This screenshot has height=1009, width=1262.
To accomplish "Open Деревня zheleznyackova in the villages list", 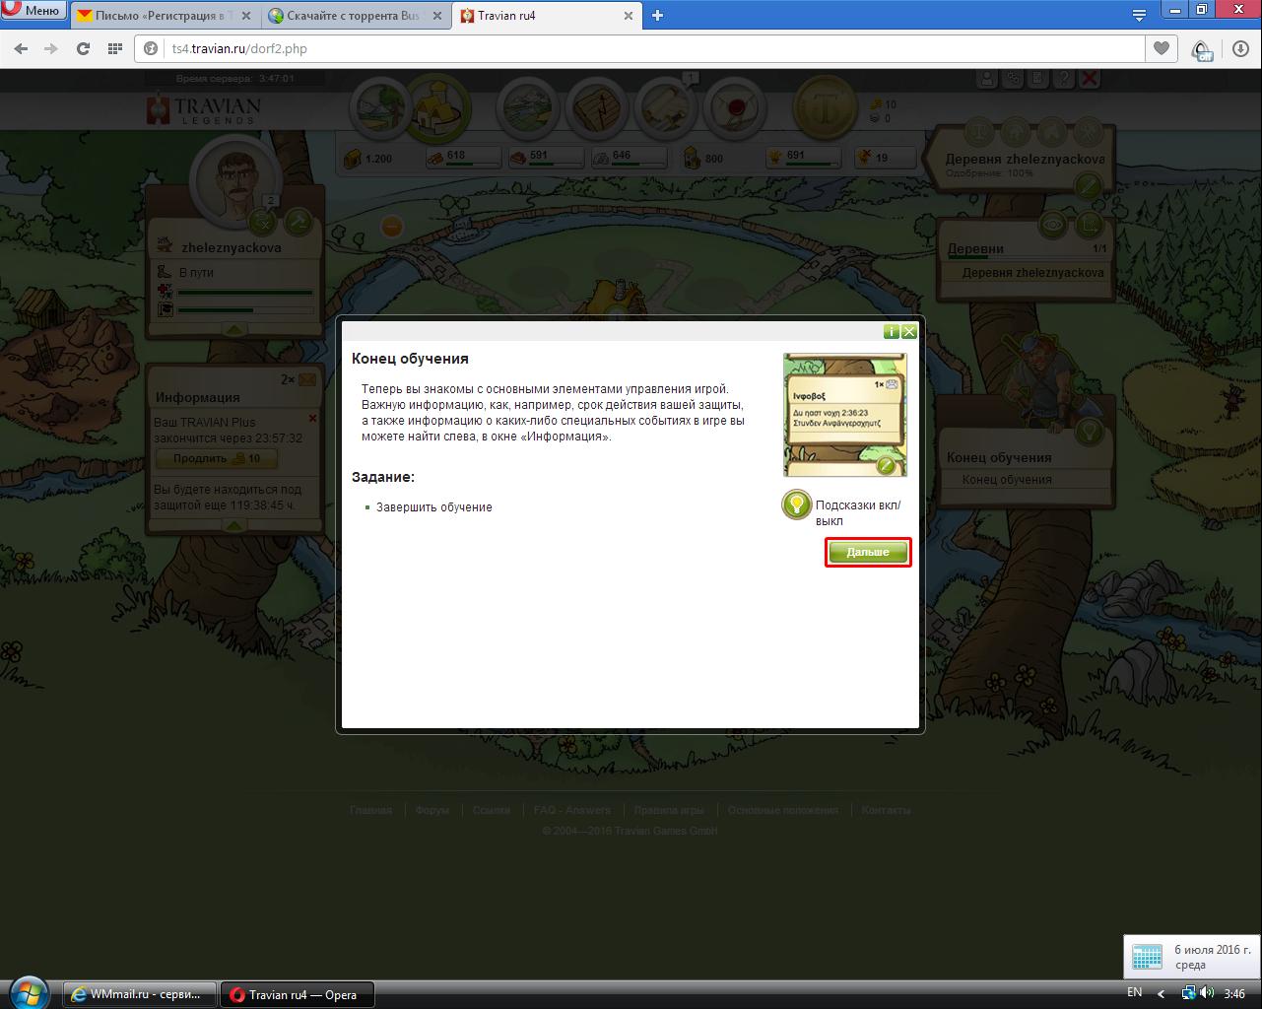I will pyautogui.click(x=1032, y=273).
